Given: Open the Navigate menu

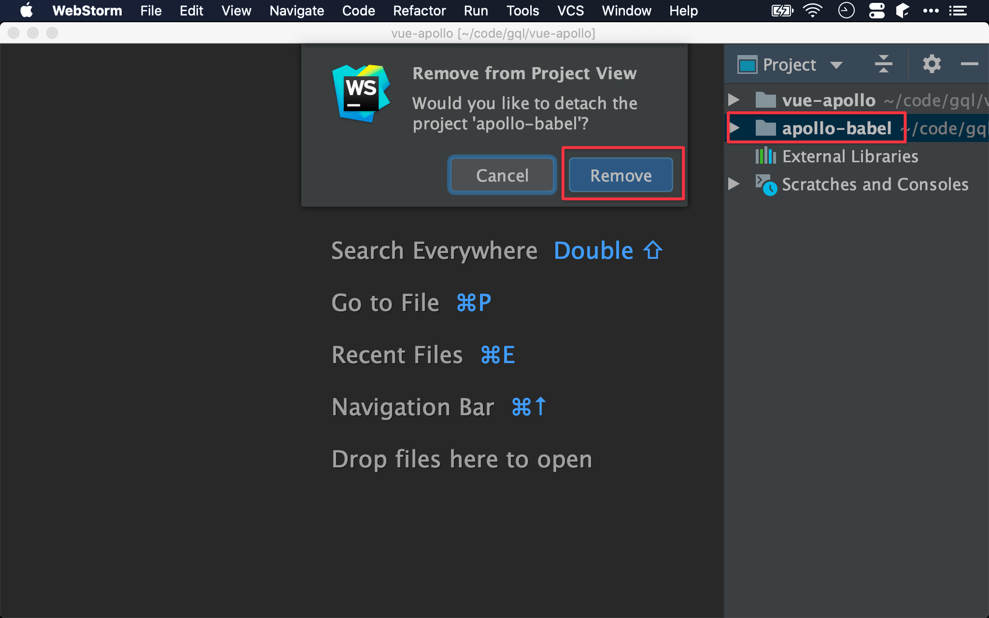Looking at the screenshot, I should (297, 11).
